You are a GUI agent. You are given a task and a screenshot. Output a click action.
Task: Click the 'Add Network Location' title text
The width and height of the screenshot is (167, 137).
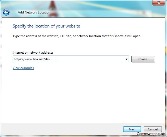click(34, 12)
